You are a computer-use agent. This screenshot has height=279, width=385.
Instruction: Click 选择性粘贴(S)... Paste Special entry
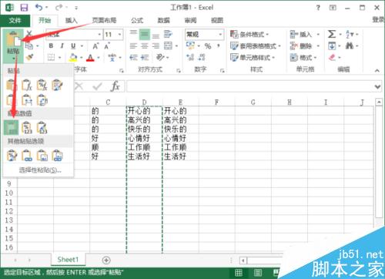tap(40, 170)
